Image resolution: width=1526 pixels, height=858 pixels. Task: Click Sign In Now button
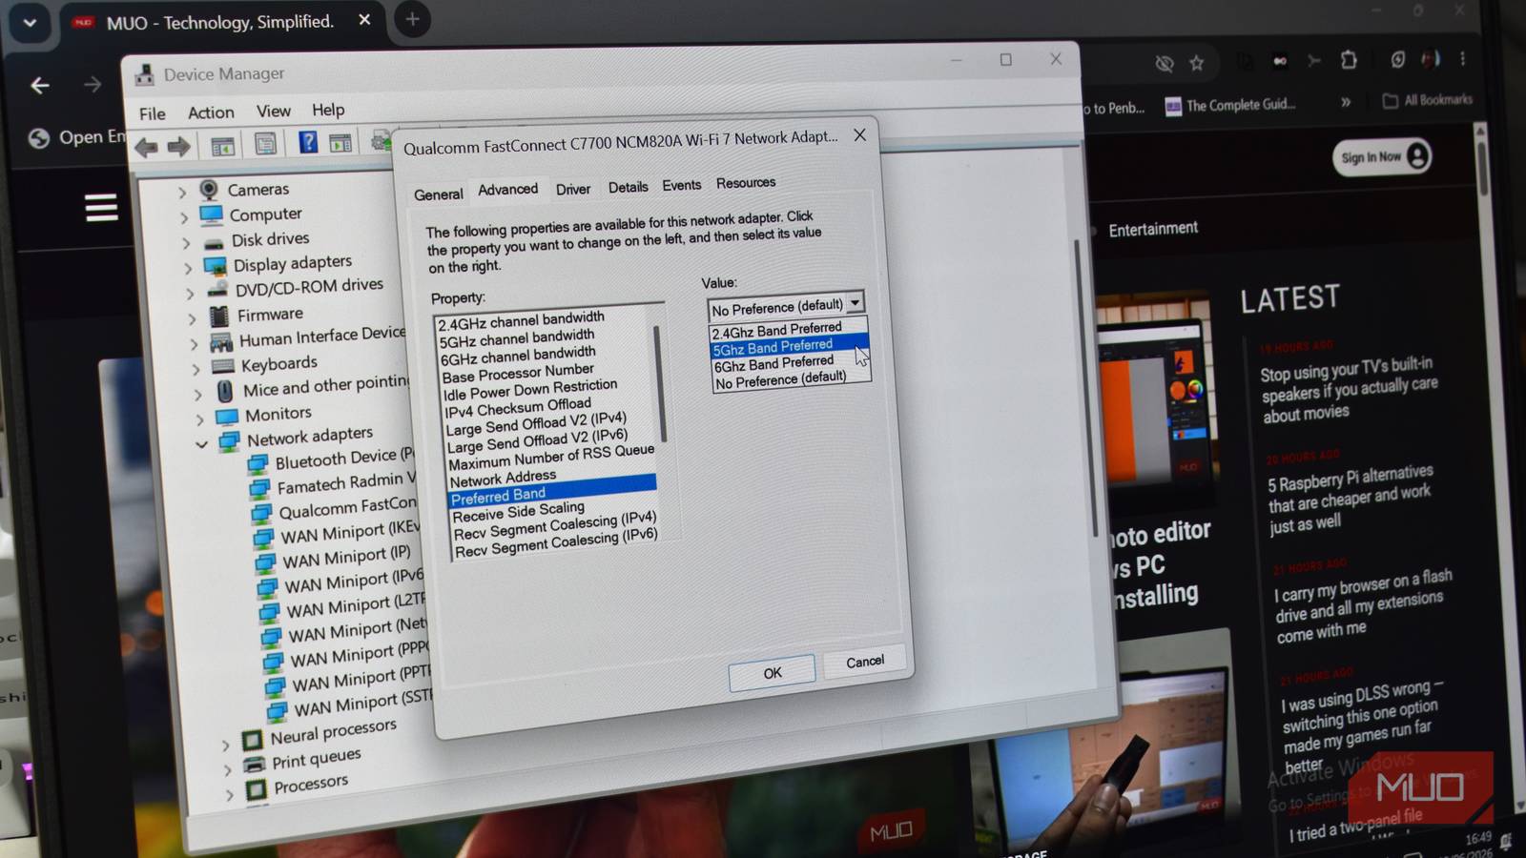click(x=1382, y=156)
